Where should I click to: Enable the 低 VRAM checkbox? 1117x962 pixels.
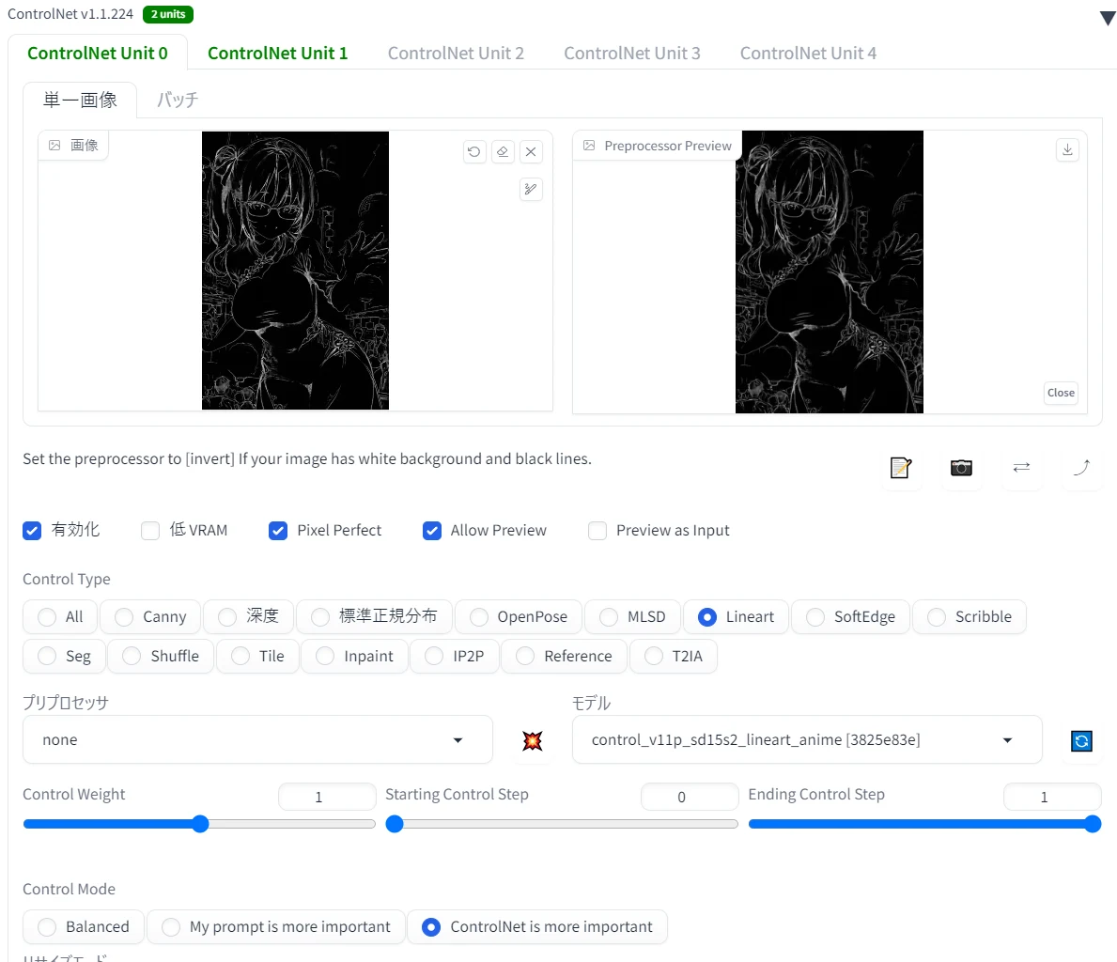pos(149,531)
